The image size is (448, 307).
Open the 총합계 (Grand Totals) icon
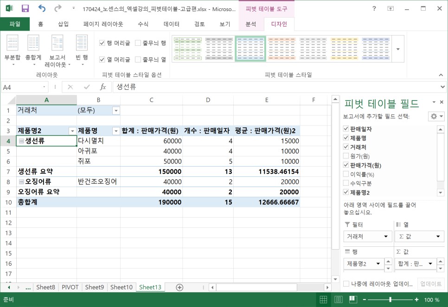tap(33, 50)
